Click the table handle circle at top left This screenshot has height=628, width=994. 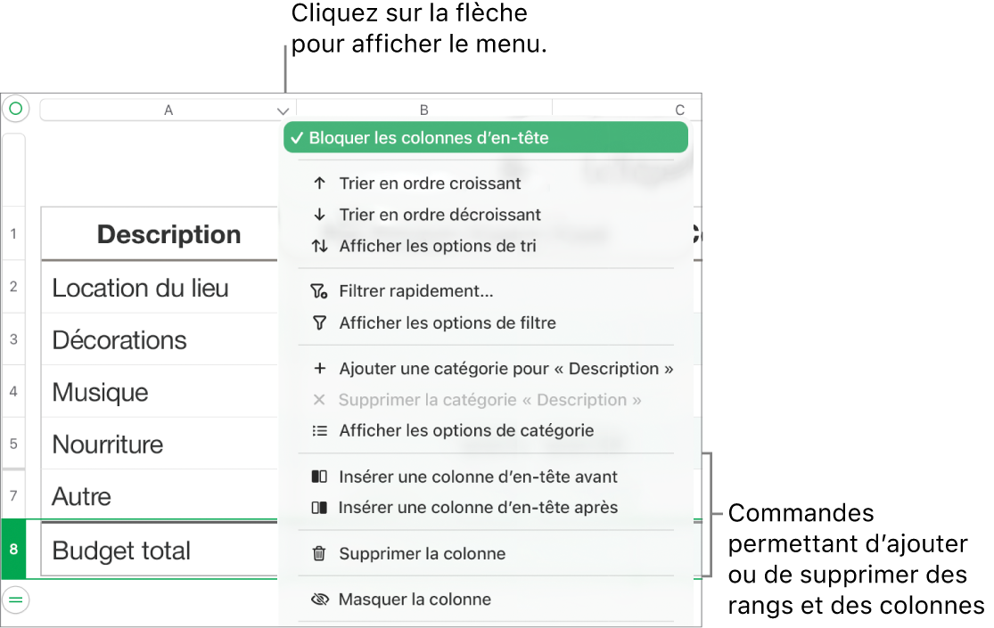tap(15, 108)
